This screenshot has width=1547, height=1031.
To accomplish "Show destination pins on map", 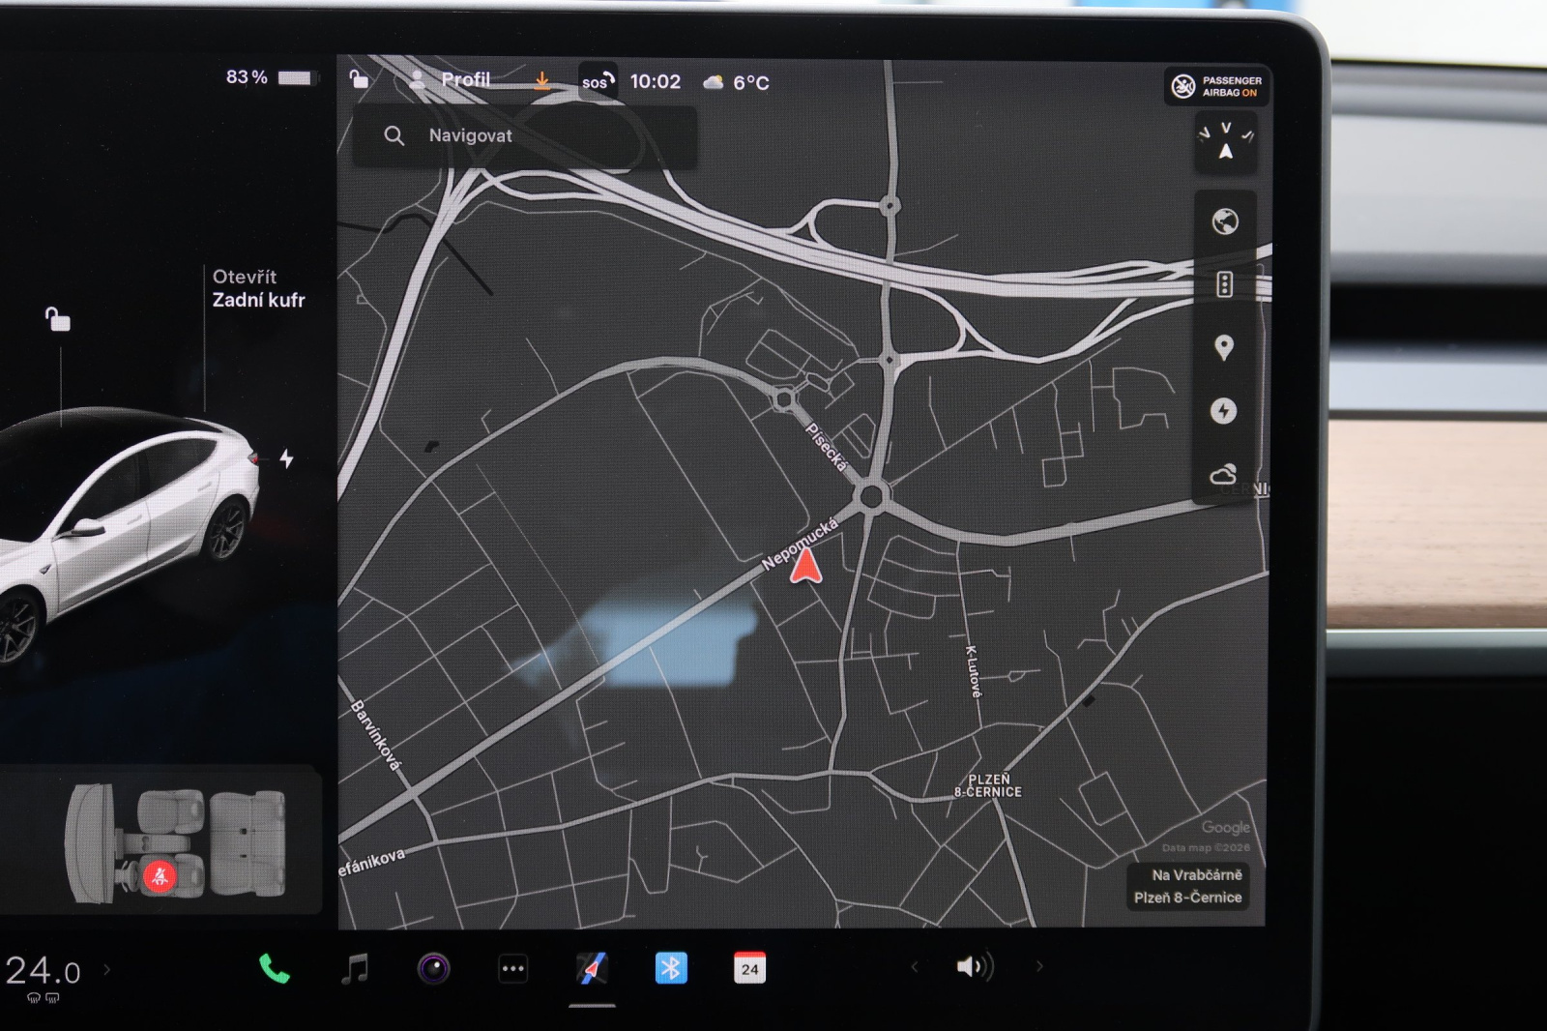I will 1223,347.
